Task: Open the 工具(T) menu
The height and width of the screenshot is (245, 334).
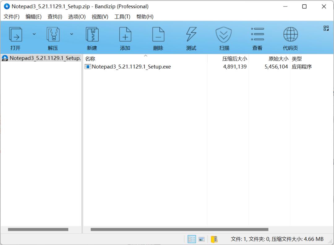Action: point(122,17)
